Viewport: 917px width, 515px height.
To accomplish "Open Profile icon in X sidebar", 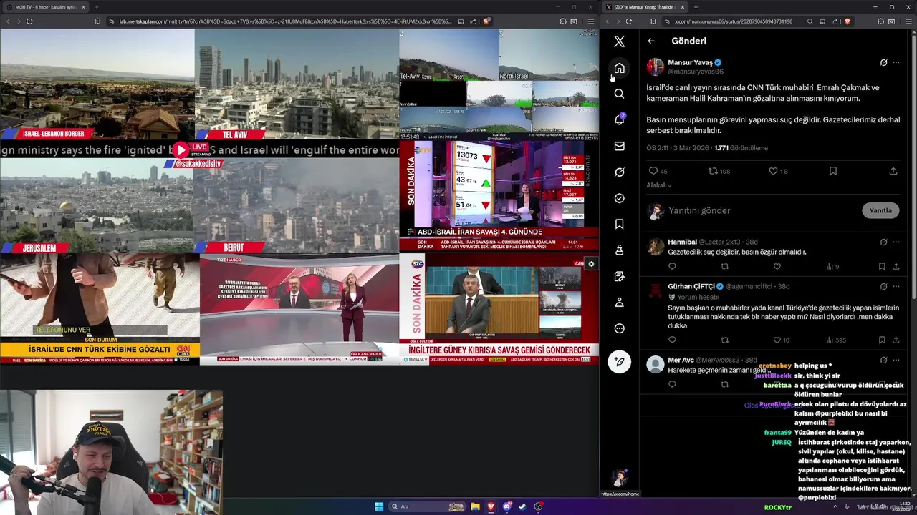I will point(619,303).
